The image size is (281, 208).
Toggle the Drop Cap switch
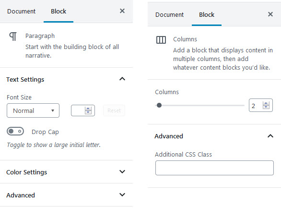click(15, 131)
